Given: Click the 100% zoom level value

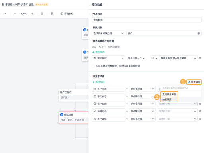Looking at the screenshot, I should click(x=24, y=14).
